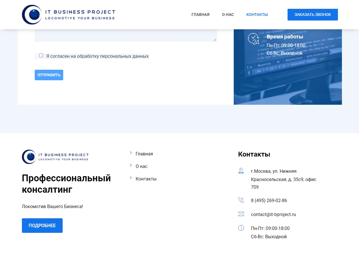359x259 pixels.
Task: Click Сб-Вс: Выходной text on the image
Action: click(284, 53)
